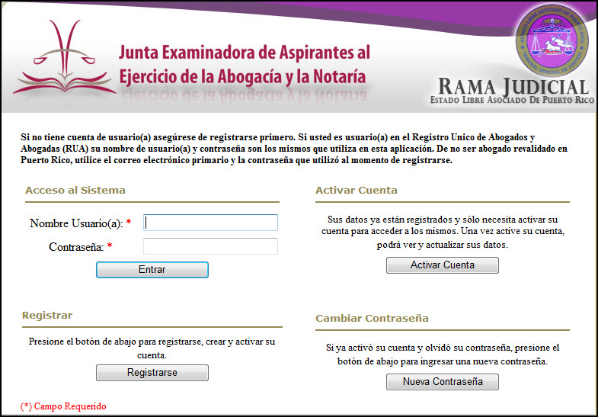Click the Cambiar Contraseña section heading
Screen dimensions: 598x417
click(372, 318)
